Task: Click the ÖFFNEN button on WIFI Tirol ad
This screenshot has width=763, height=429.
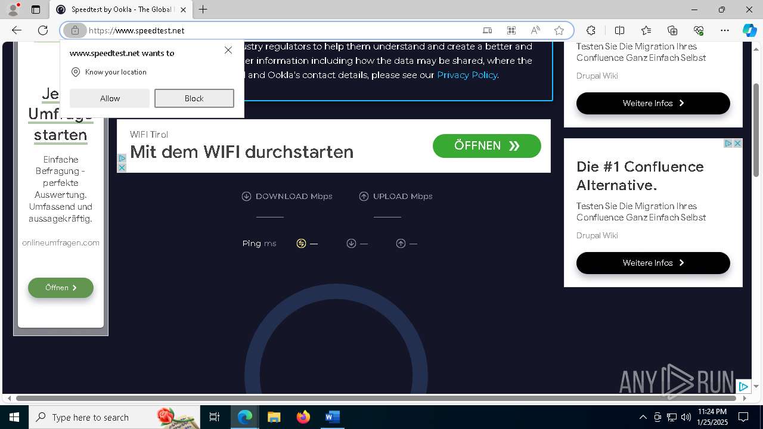Action: (x=487, y=146)
